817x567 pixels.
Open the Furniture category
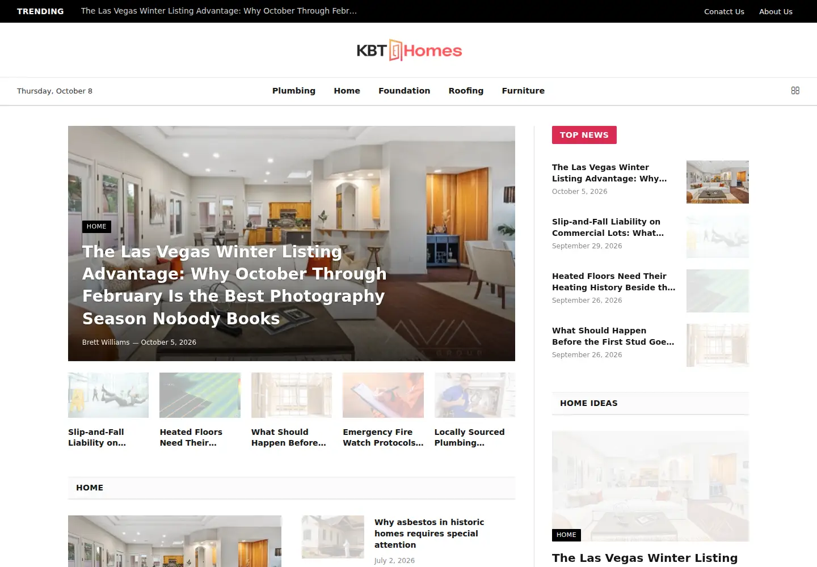[x=523, y=91]
